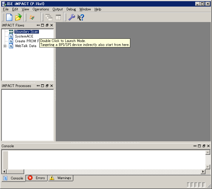The image size is (212, 189).
Task: Select the WebTalk Data flow
Action: [x=26, y=46]
